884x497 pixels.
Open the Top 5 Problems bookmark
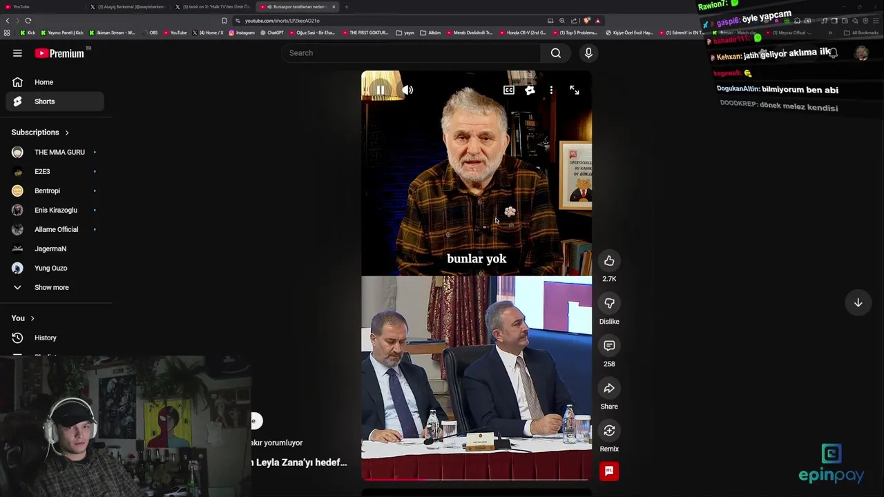point(575,32)
